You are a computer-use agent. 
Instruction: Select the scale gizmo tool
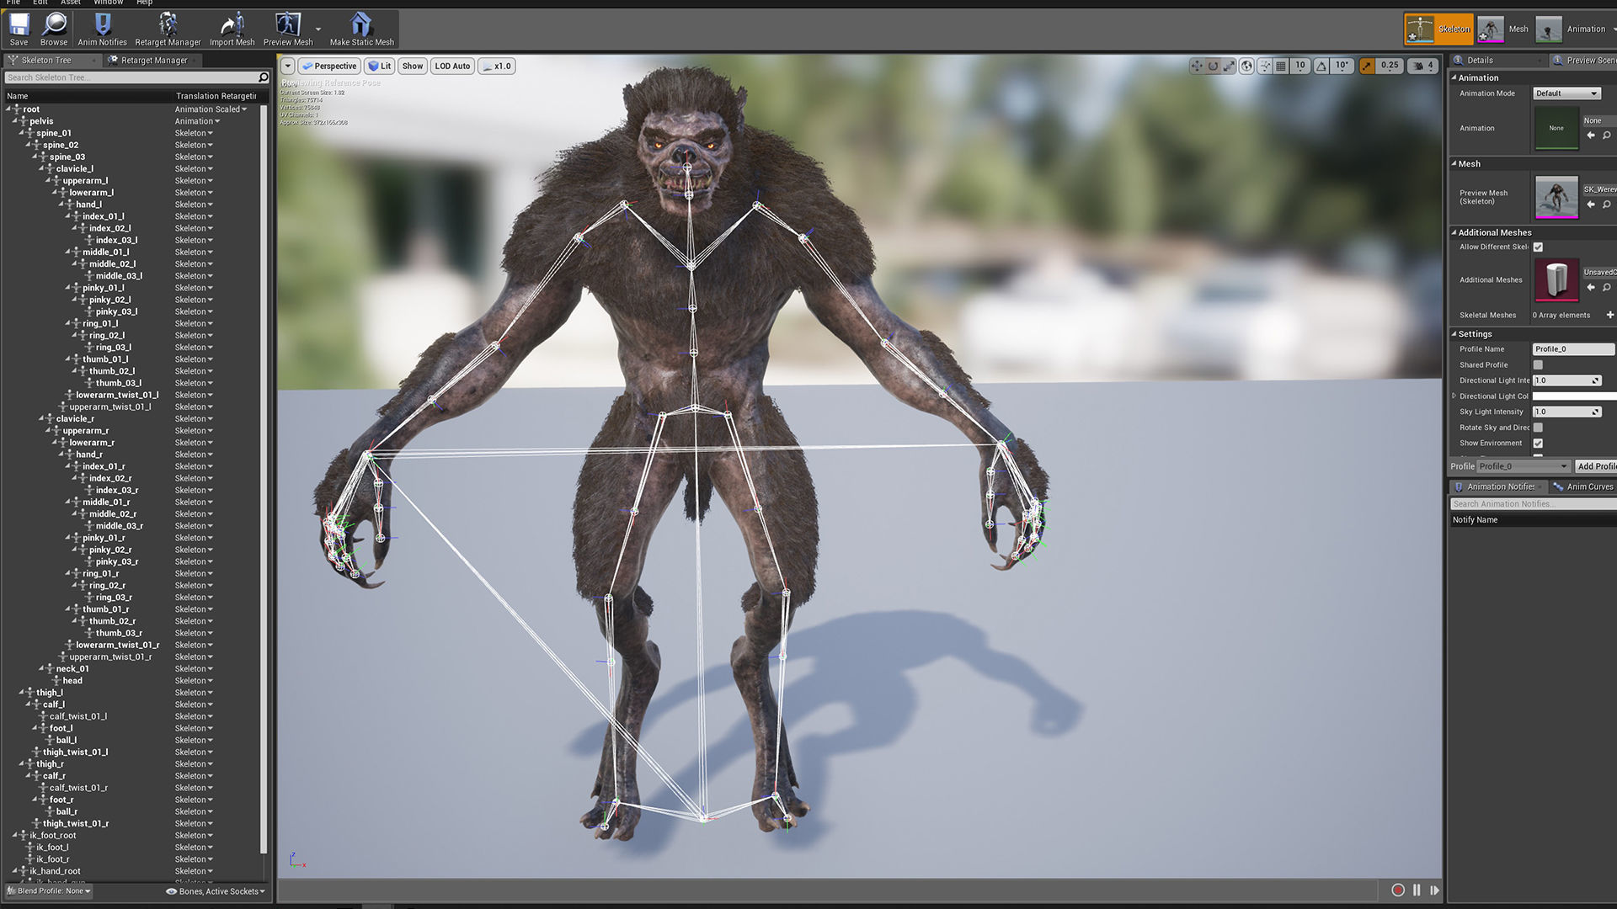pyautogui.click(x=1230, y=66)
